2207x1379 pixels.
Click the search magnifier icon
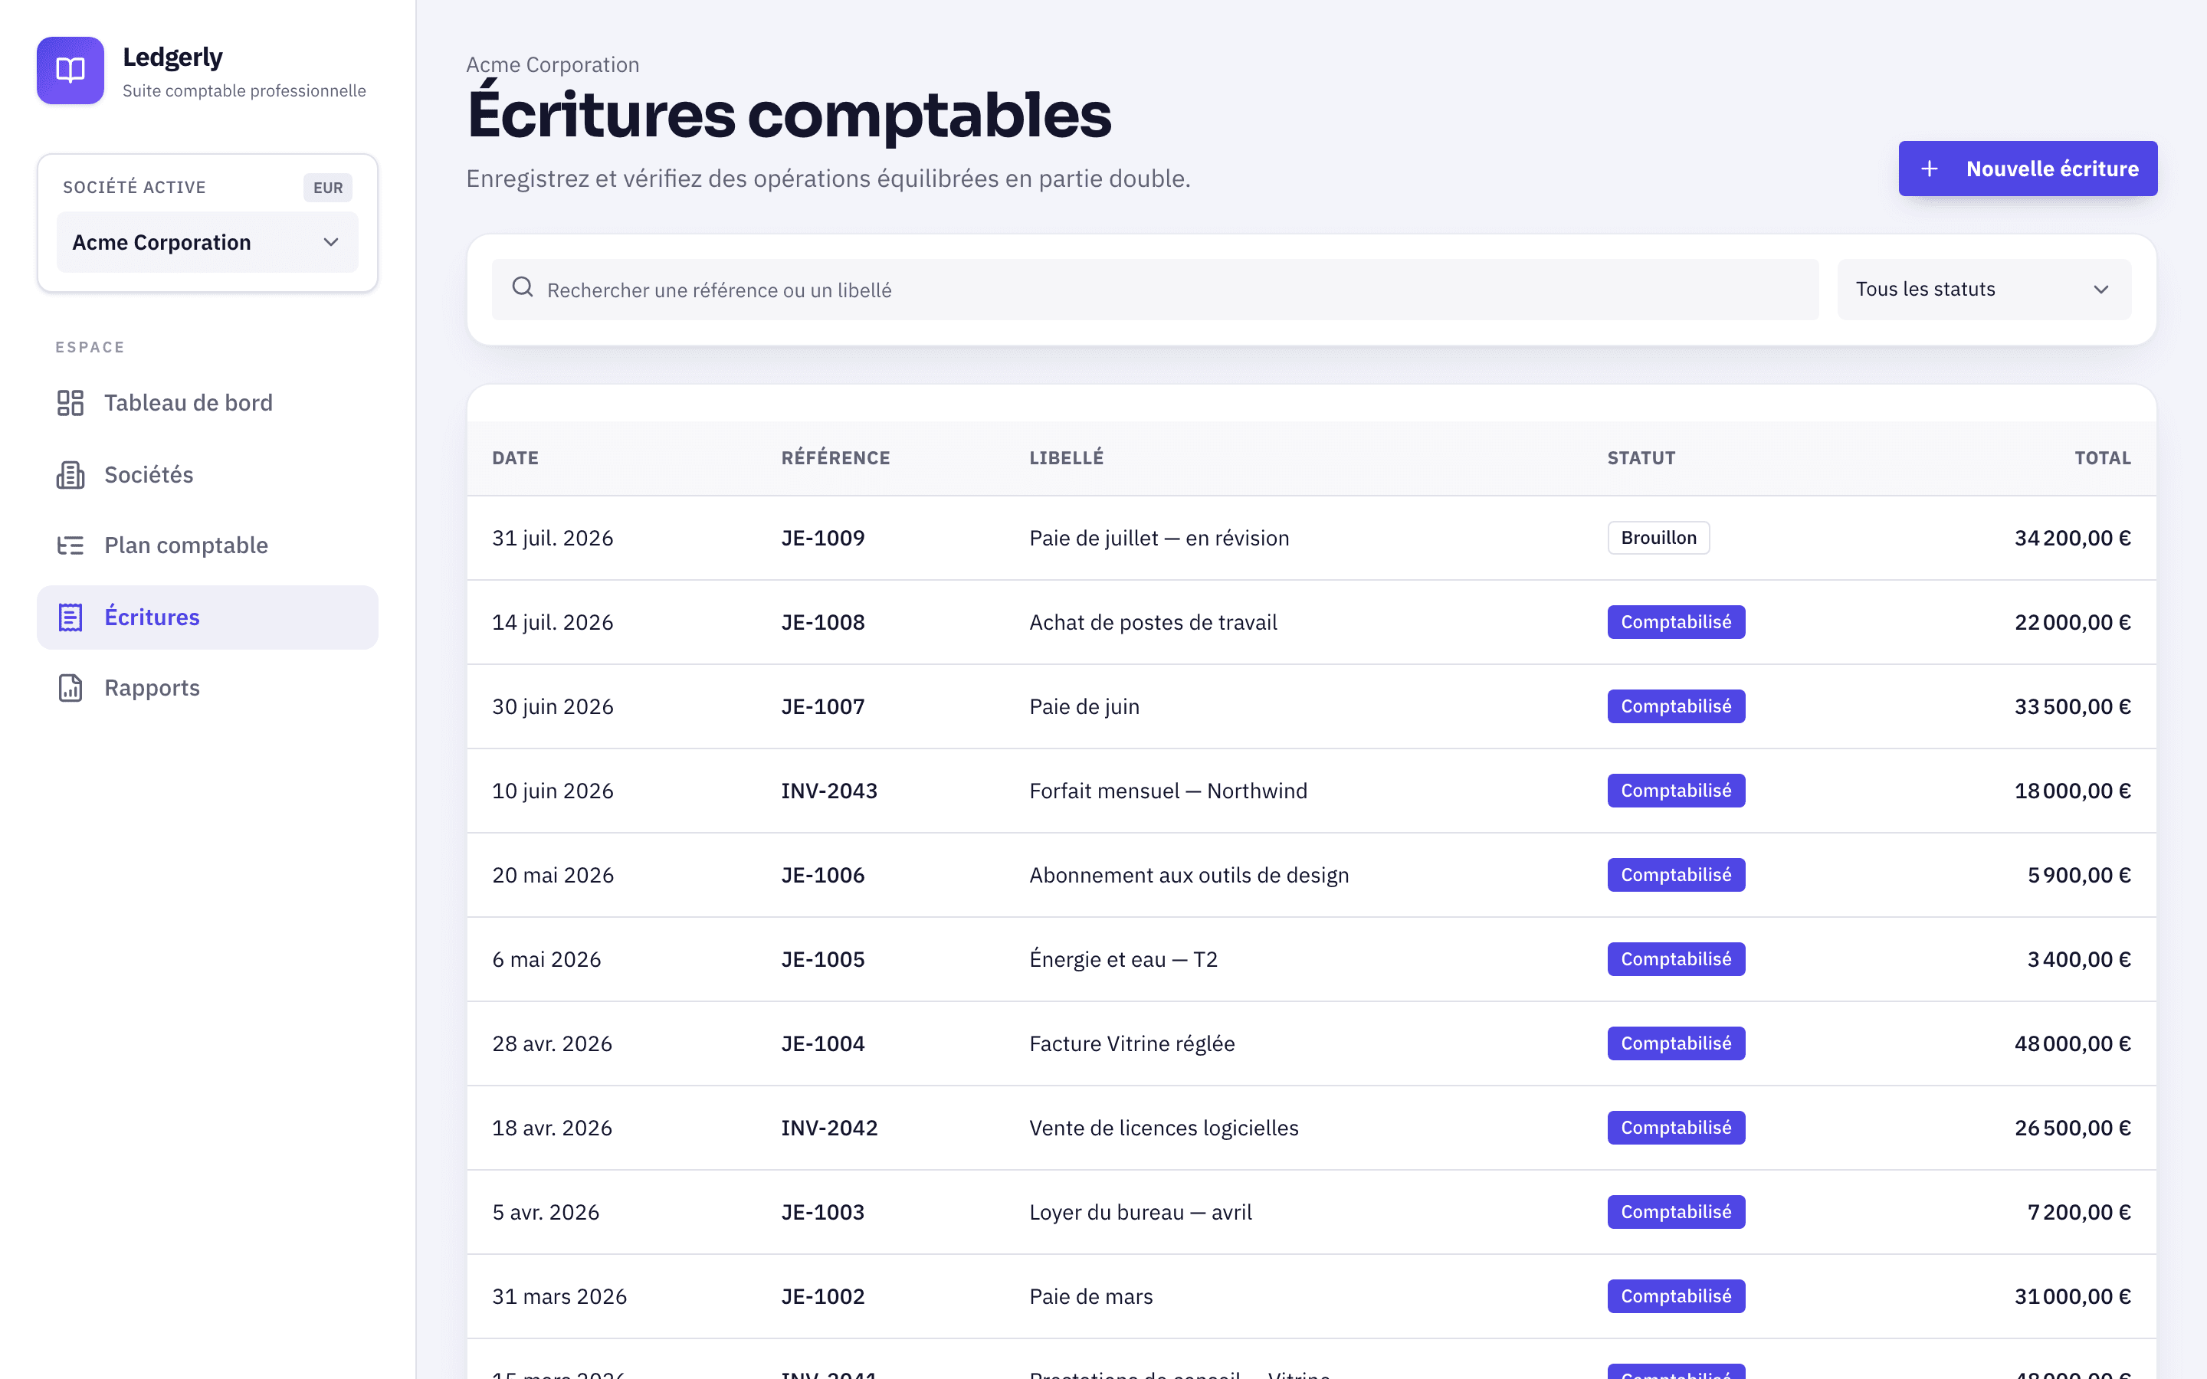[523, 287]
